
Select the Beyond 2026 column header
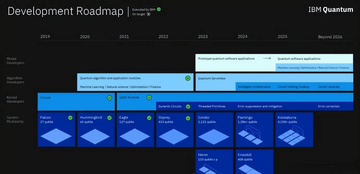pyautogui.click(x=330, y=37)
